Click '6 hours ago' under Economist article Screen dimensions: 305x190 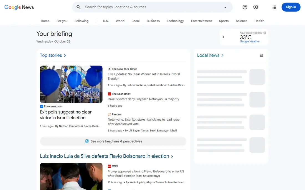(x=115, y=106)
